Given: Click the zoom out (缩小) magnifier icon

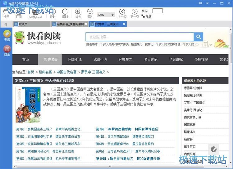Looking at the screenshot, I should tap(90, 12).
